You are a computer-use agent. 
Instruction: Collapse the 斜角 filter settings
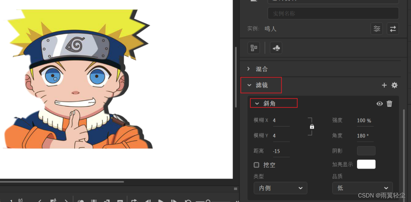point(257,104)
